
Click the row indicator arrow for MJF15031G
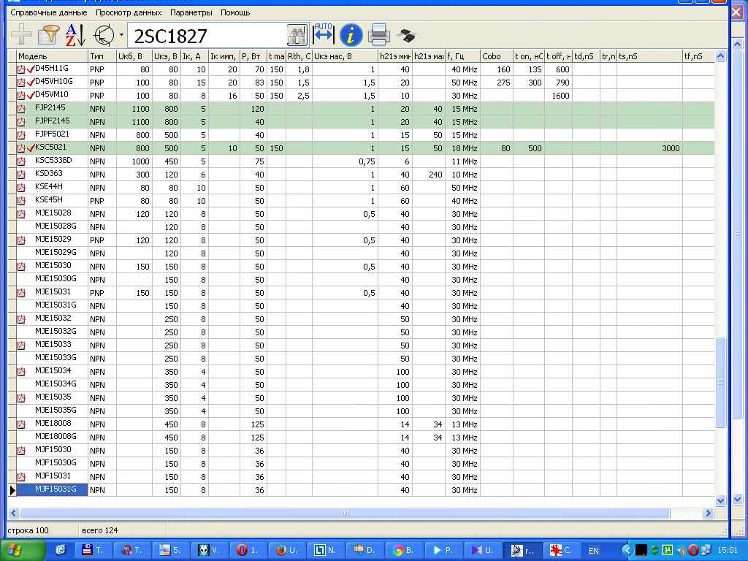tap(12, 489)
